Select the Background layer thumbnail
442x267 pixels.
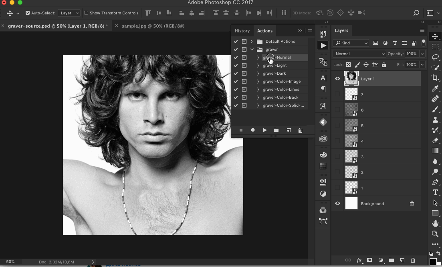point(351,203)
